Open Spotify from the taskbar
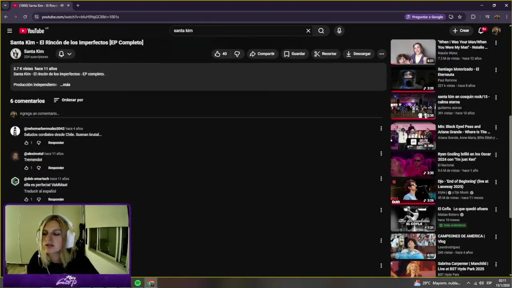512x288 pixels. tap(138, 283)
